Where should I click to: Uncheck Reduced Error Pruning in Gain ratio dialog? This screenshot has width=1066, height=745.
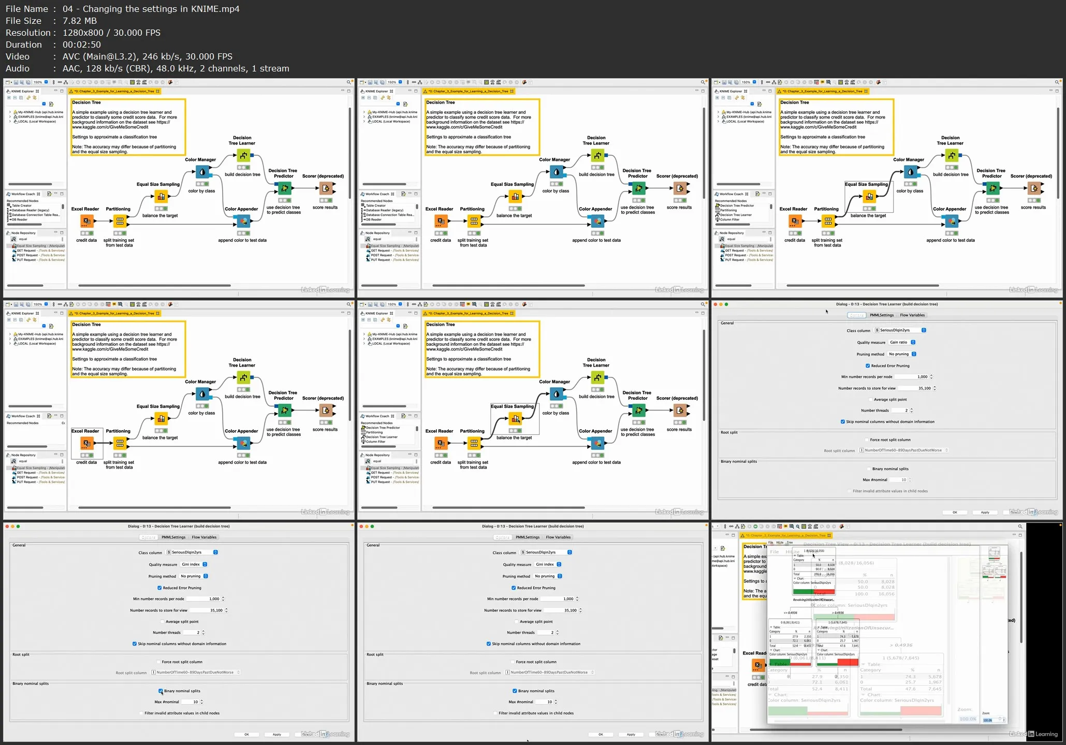click(868, 366)
